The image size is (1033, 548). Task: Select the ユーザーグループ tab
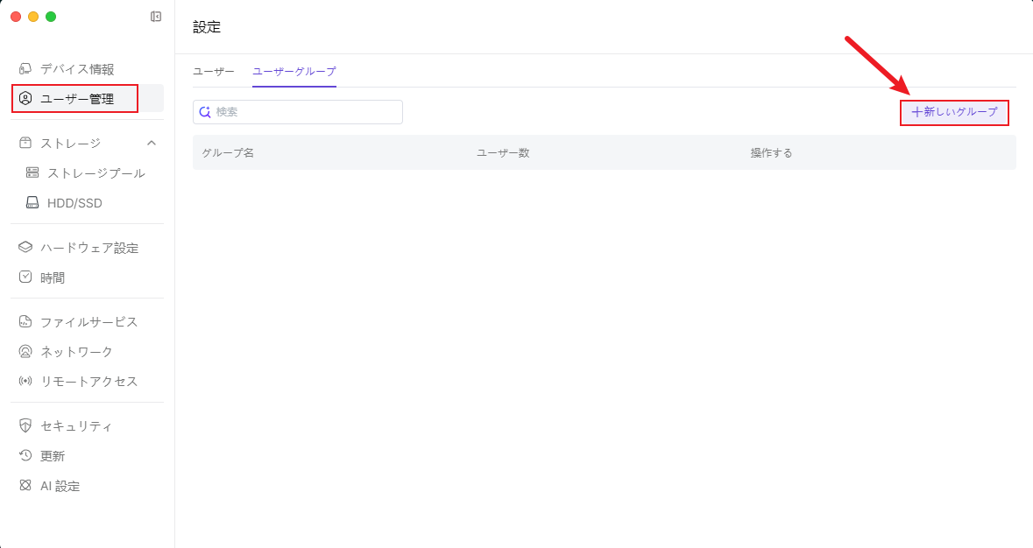tap(294, 72)
